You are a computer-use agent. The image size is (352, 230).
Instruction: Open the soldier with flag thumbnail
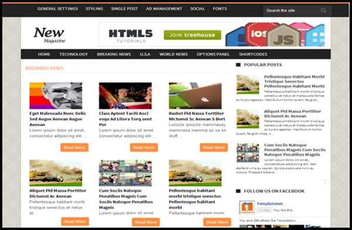126,96
